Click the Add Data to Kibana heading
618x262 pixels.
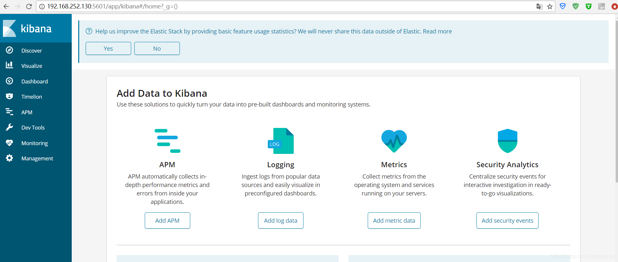point(162,93)
